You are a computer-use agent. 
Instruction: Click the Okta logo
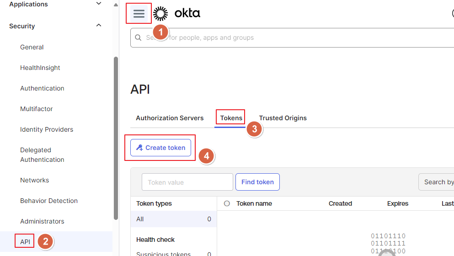coord(177,14)
